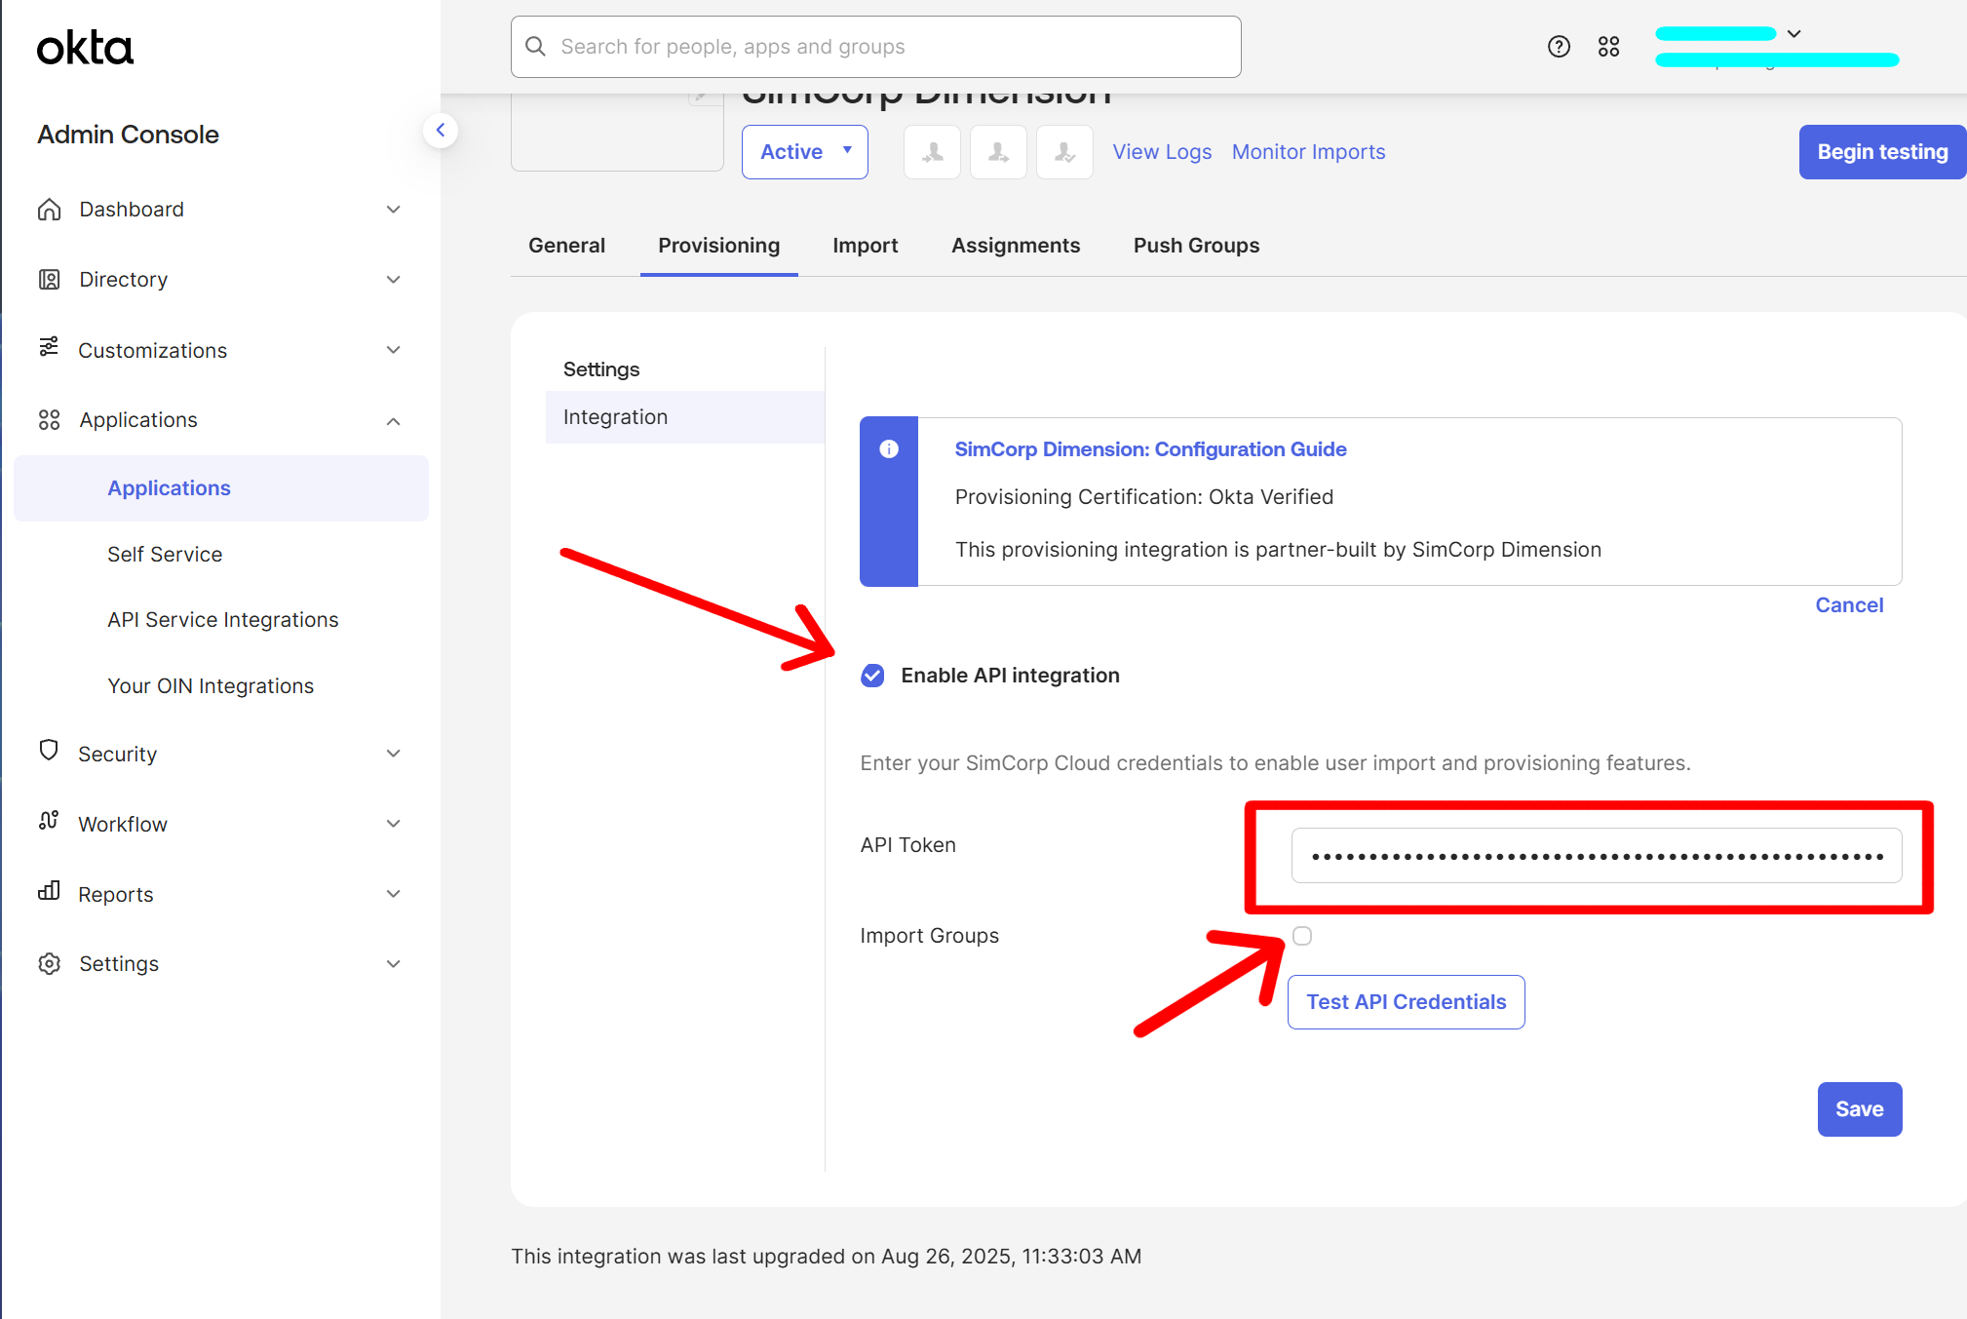The height and width of the screenshot is (1319, 1967).
Task: Click the Directory sidebar icon
Action: (50, 279)
